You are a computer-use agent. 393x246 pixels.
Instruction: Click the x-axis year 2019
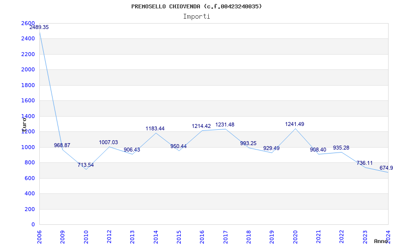click(x=272, y=237)
